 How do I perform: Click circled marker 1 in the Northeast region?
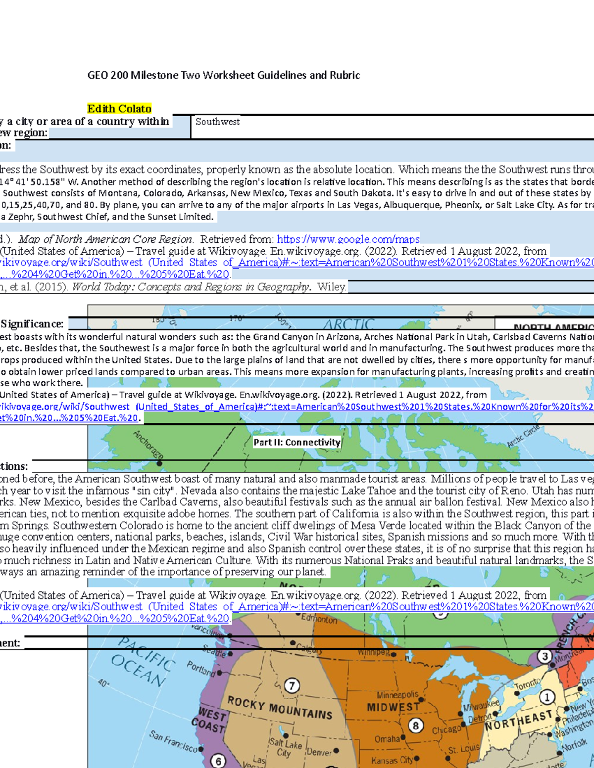(x=546, y=697)
